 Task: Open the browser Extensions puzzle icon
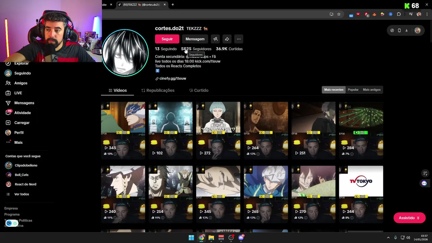[399, 14]
